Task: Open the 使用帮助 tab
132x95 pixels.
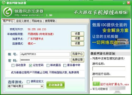Action: click(50, 21)
